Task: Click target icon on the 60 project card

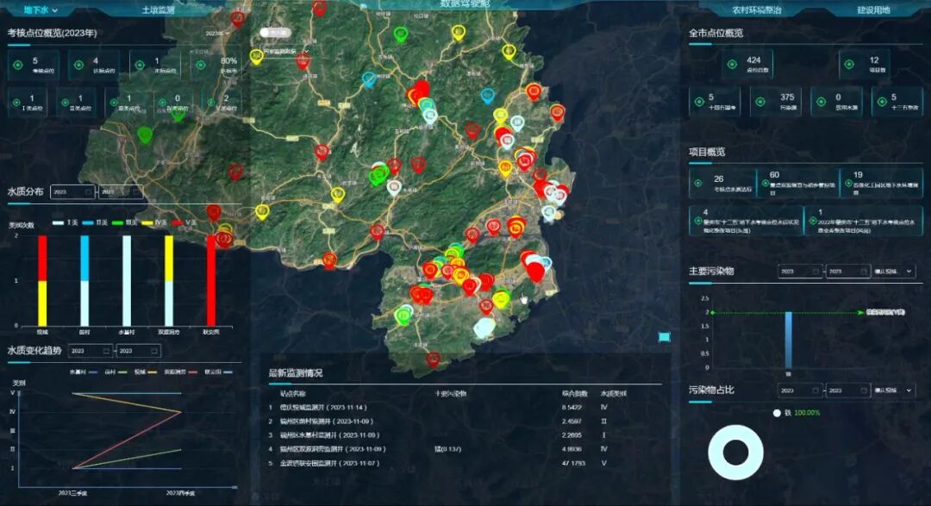Action: [x=765, y=184]
